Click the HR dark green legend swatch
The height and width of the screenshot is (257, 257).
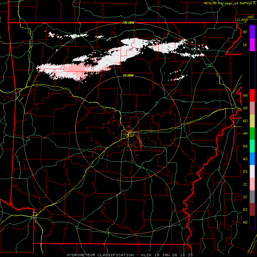pyautogui.click(x=252, y=133)
